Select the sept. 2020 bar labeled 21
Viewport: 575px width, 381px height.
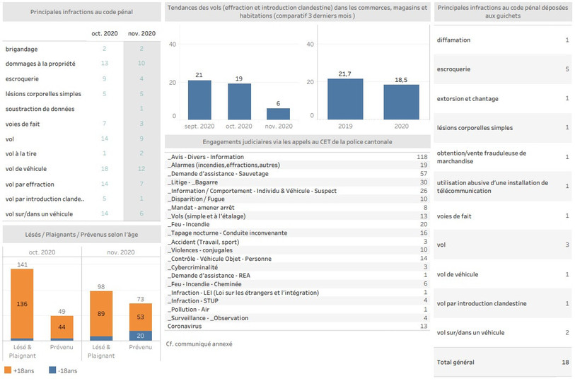click(199, 100)
